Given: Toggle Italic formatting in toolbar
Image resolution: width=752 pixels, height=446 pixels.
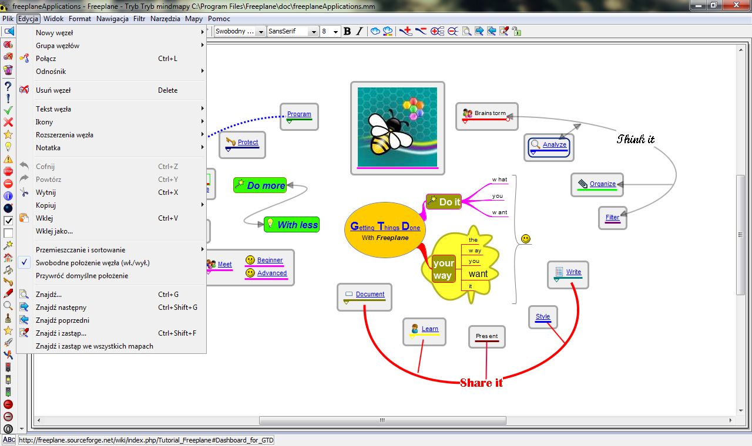Looking at the screenshot, I should 360,31.
